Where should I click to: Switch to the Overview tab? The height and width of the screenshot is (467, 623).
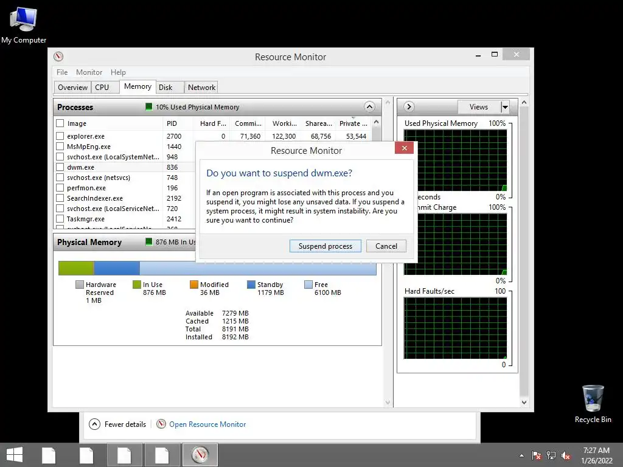[73, 88]
